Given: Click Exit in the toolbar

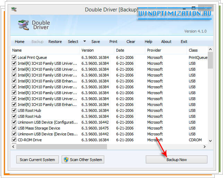Looking at the screenshot, I should click(x=184, y=42).
